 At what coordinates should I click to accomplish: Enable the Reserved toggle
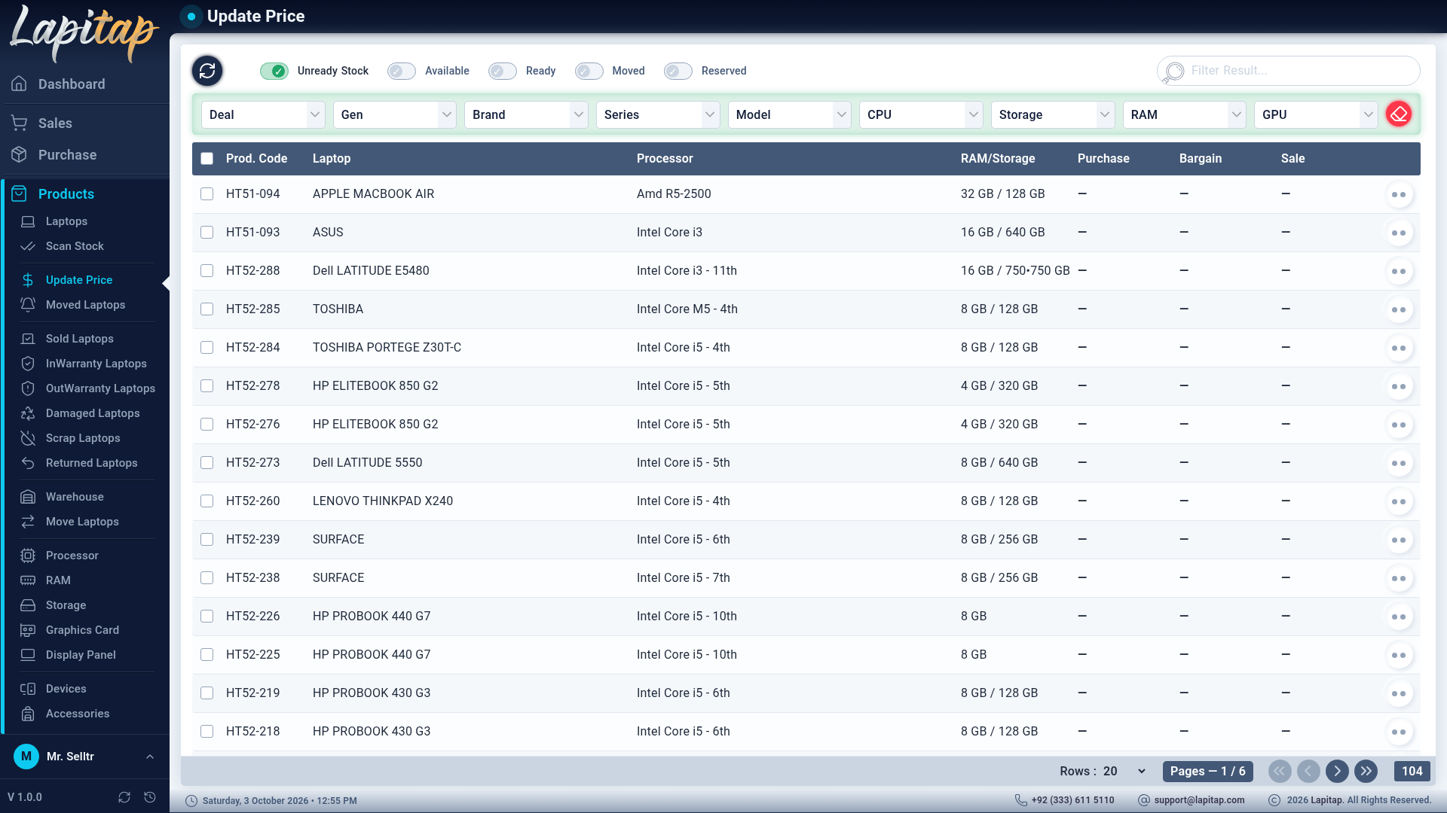[678, 71]
